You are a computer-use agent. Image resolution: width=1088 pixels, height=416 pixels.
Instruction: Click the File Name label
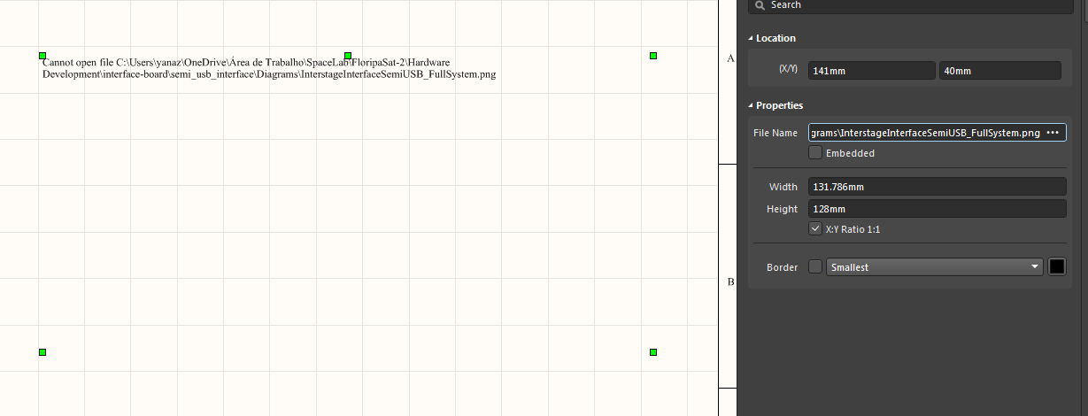(x=775, y=133)
